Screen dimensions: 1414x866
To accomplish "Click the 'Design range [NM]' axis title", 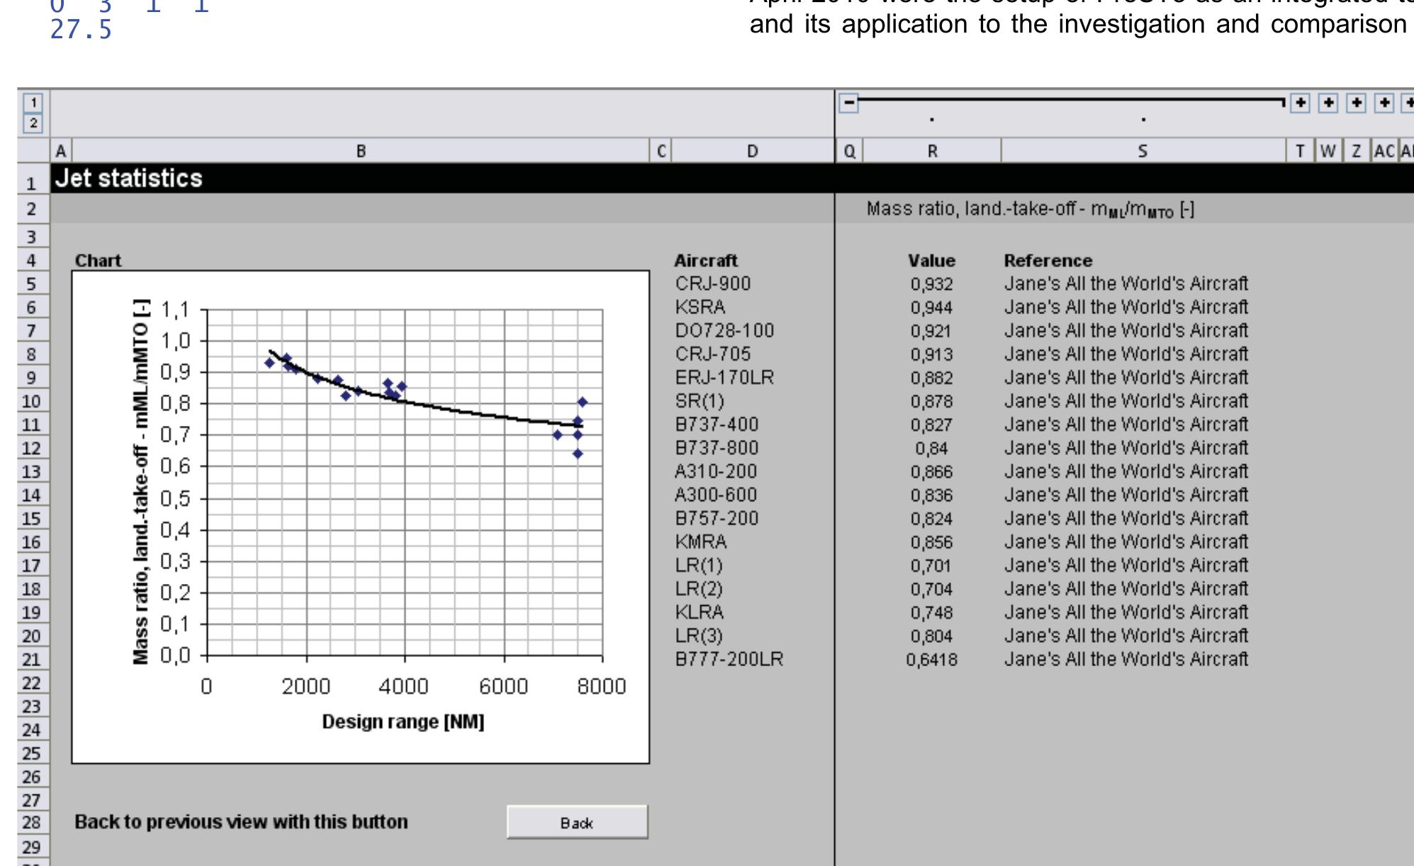I will coord(403,721).
